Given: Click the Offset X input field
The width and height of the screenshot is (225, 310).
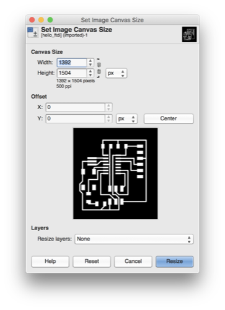Looking at the screenshot, I should coord(76,107).
